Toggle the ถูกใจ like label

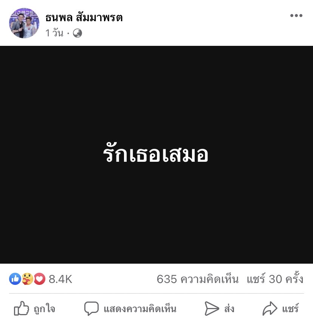click(x=45, y=309)
